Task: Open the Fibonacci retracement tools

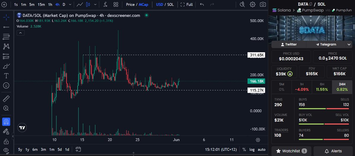Action: point(6,37)
